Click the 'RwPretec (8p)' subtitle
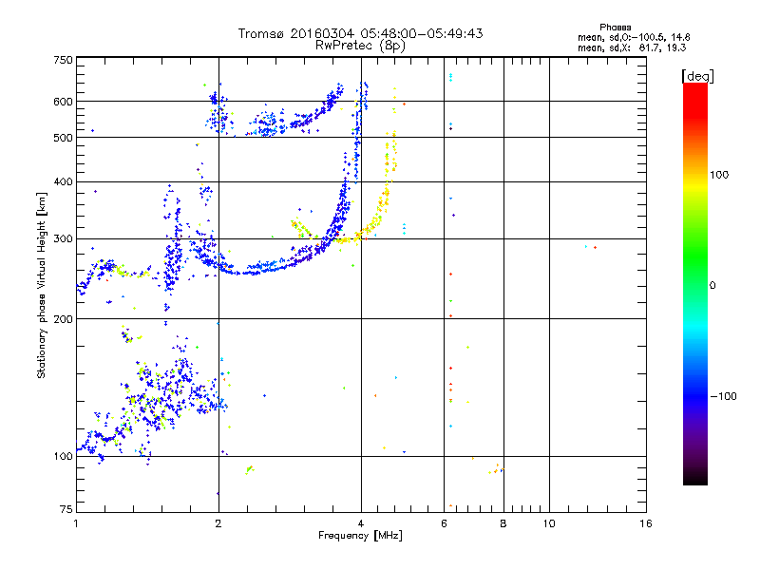The height and width of the screenshot is (570, 760). click(360, 46)
